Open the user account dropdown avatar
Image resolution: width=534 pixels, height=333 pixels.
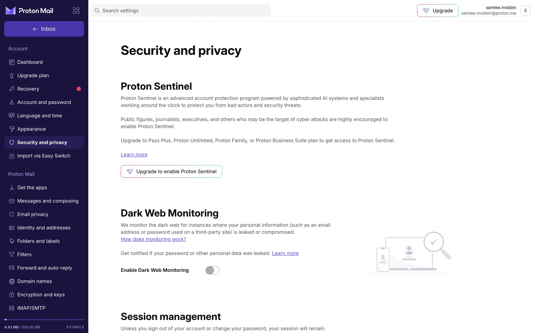point(525,11)
